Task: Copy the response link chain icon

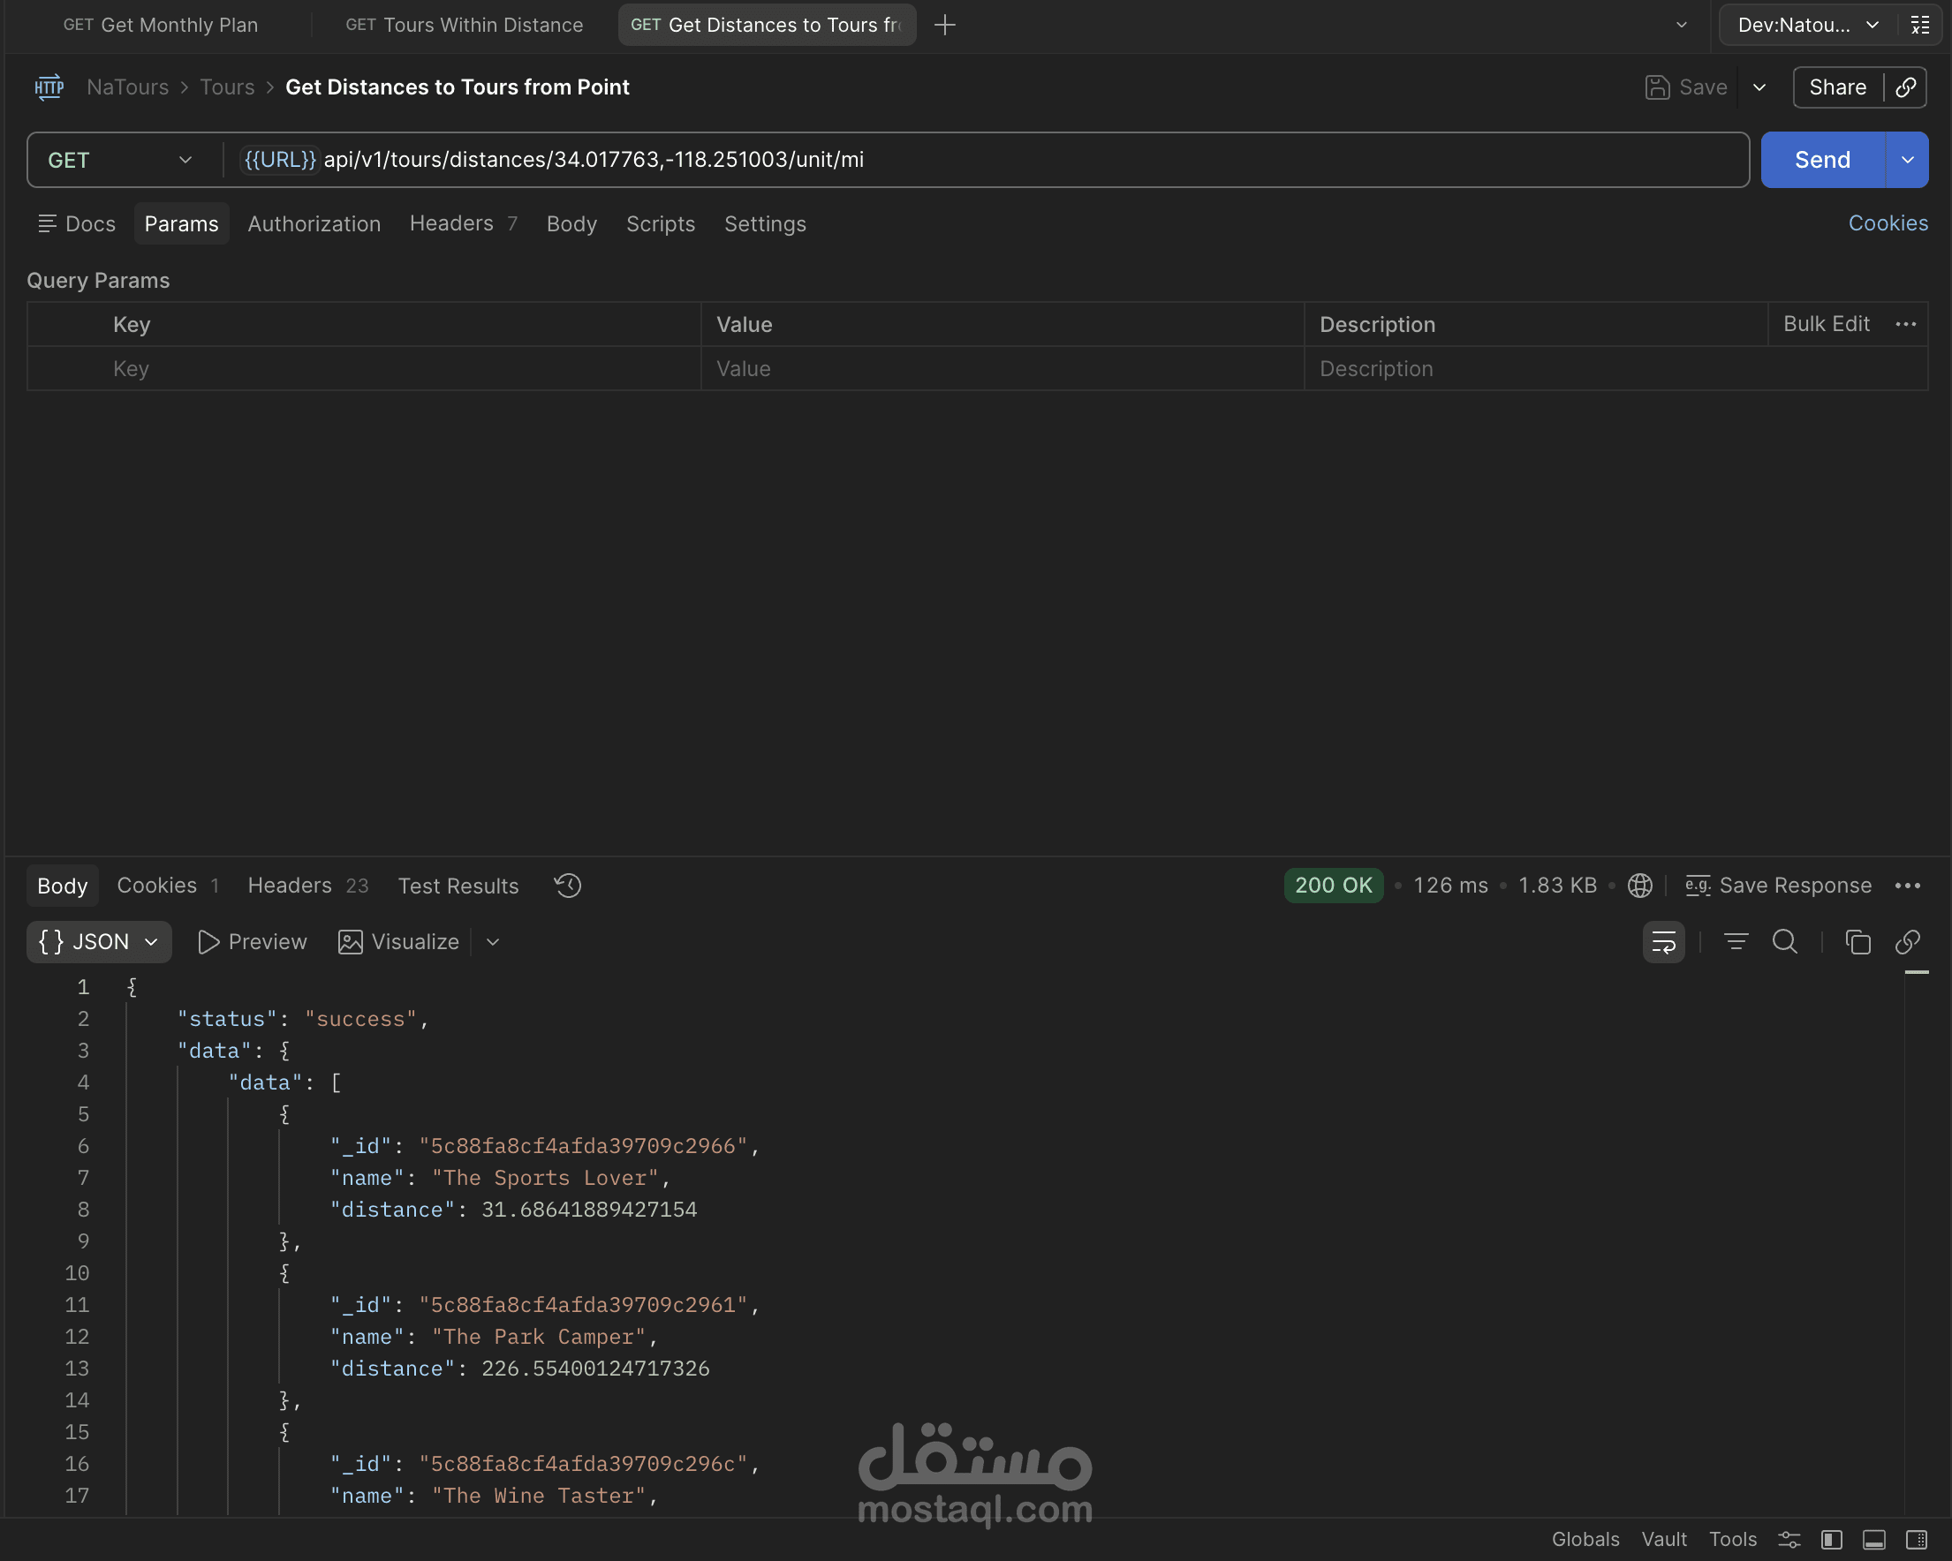Action: click(x=1908, y=942)
